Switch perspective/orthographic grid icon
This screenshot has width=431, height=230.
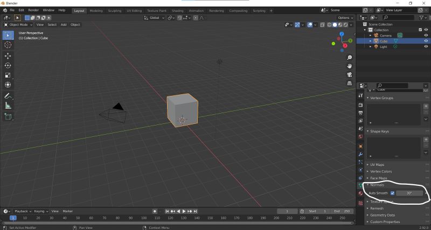coord(349,83)
